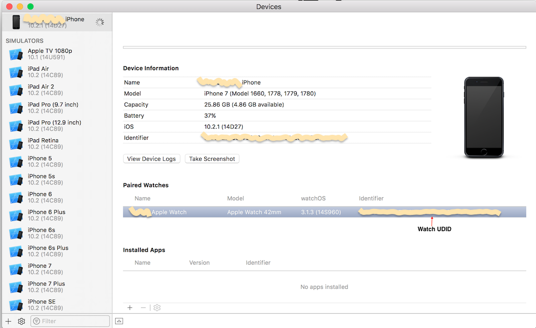
Task: Select iPhone 5s simulator row
Action: (57, 179)
